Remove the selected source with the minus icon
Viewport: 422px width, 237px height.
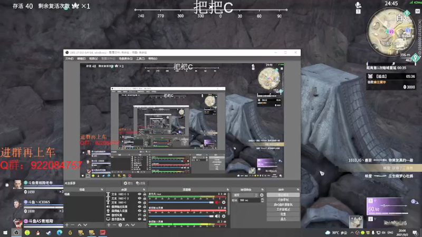coord(114,225)
